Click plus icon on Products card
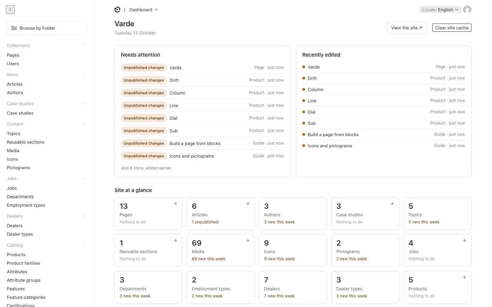 (465, 277)
